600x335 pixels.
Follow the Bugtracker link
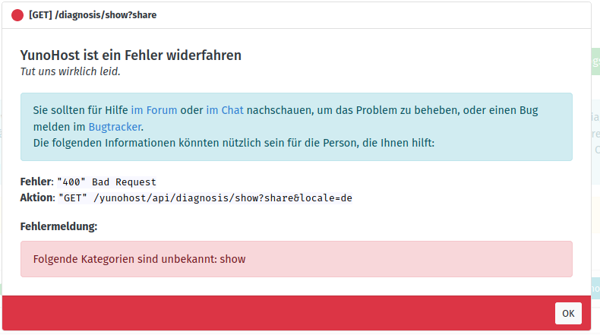click(x=115, y=127)
